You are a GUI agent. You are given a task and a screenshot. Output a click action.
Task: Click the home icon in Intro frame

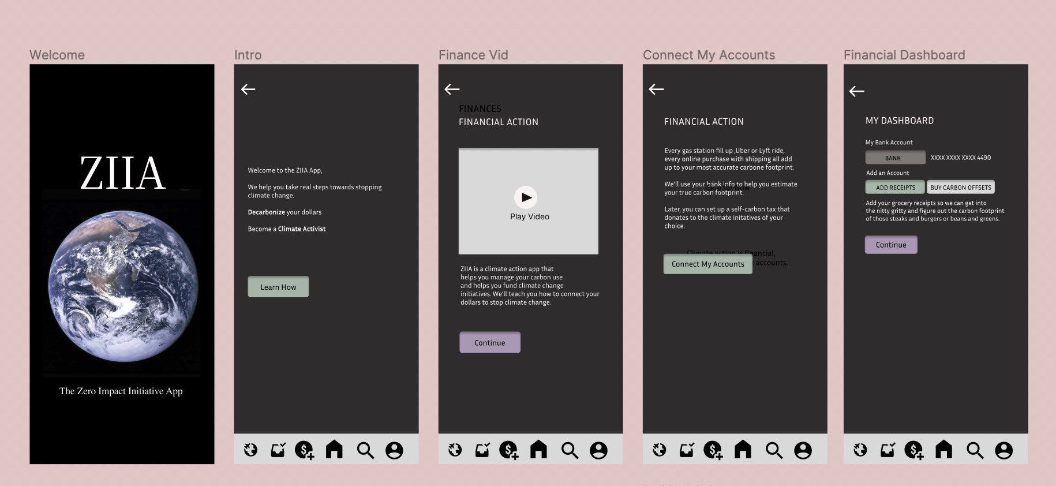click(334, 449)
